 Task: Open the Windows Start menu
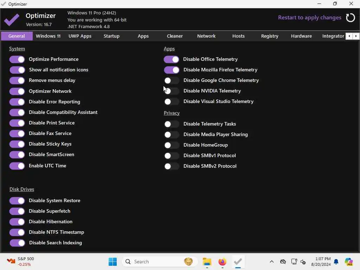pos(112,262)
